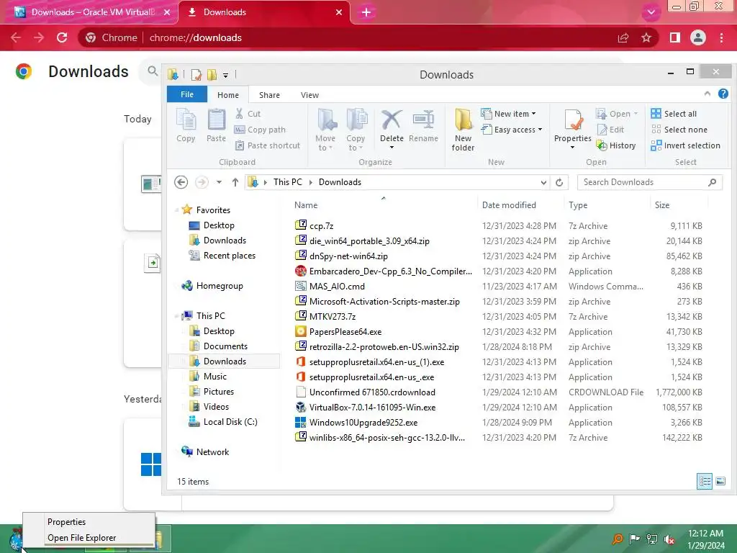Viewport: 737px width, 553px height.
Task: Refresh the Downloads folder view
Action: tap(559, 182)
